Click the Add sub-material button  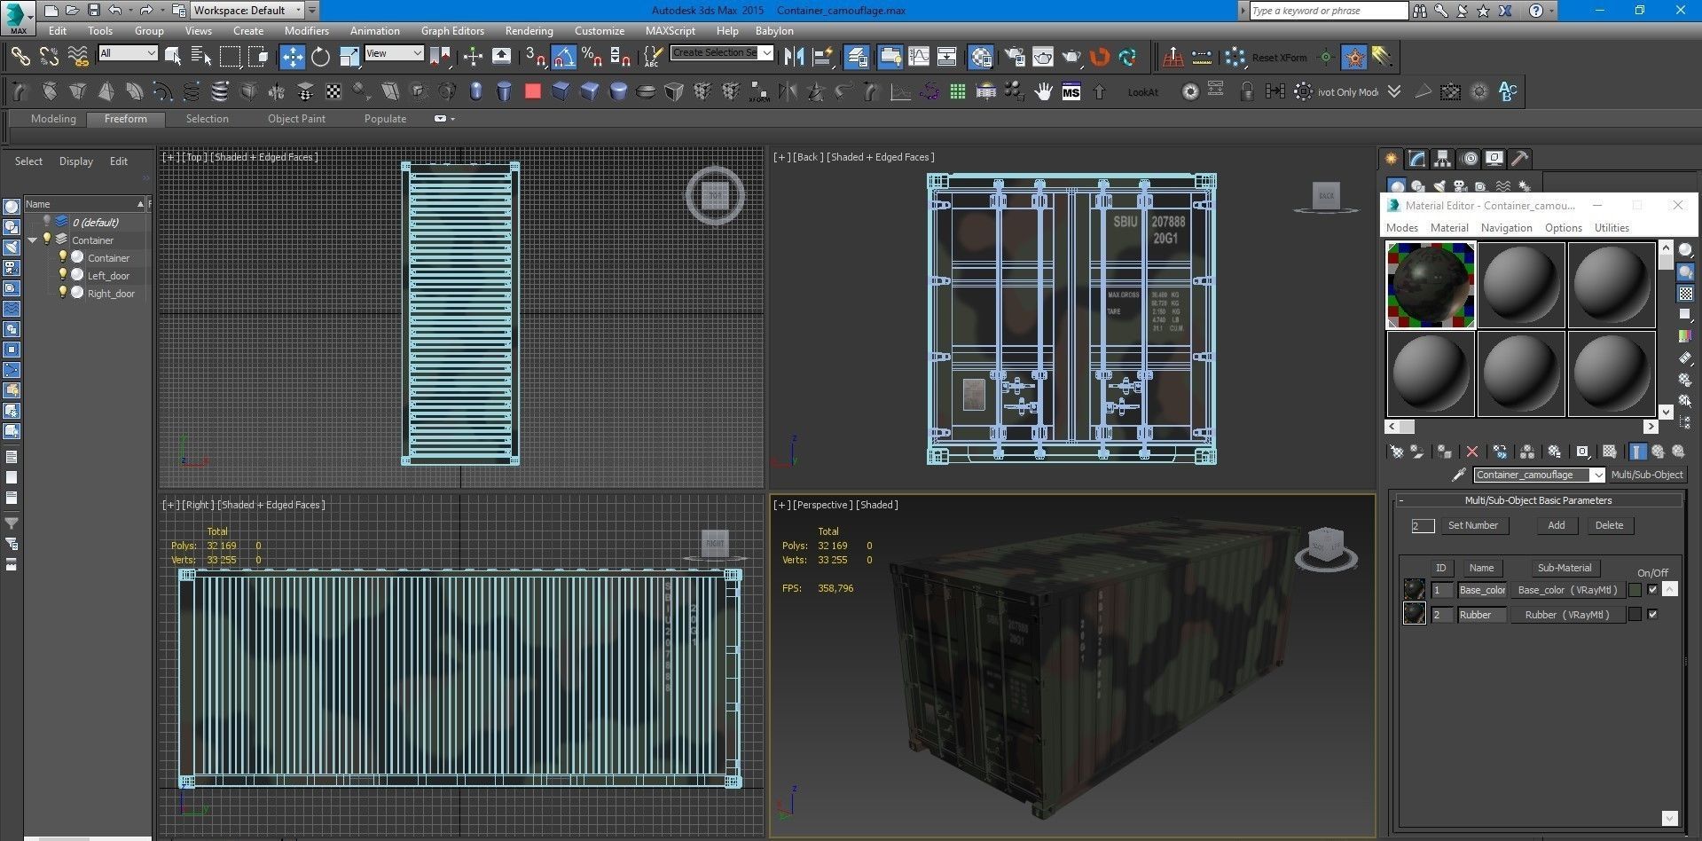click(1556, 525)
